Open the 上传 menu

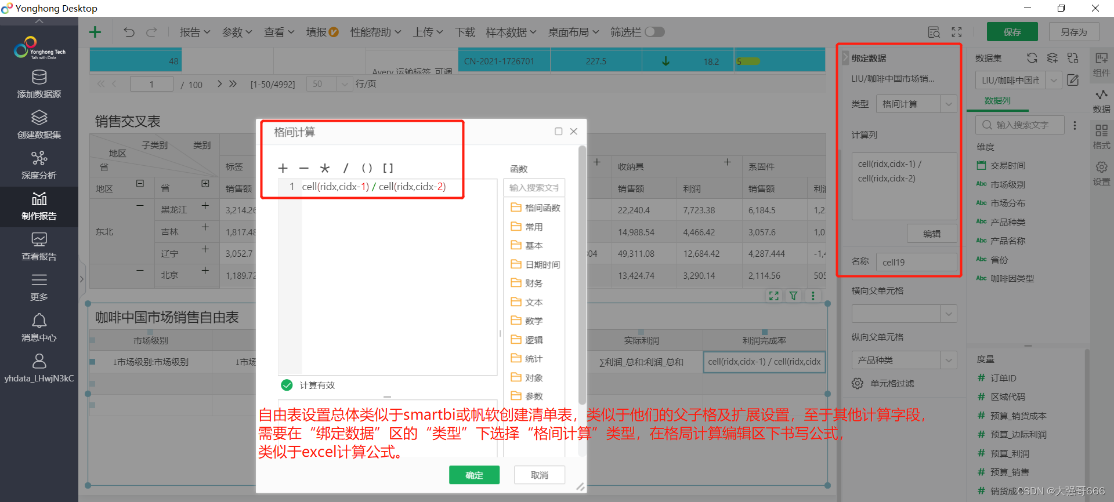coord(428,32)
